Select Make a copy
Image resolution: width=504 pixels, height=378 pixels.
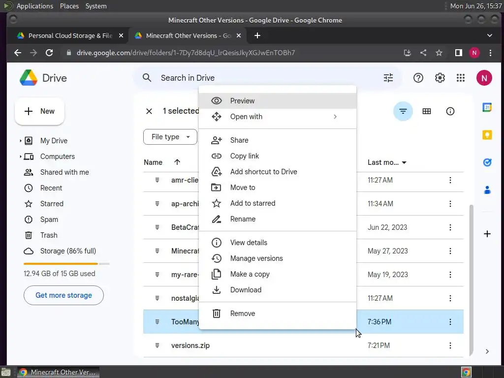click(278, 274)
